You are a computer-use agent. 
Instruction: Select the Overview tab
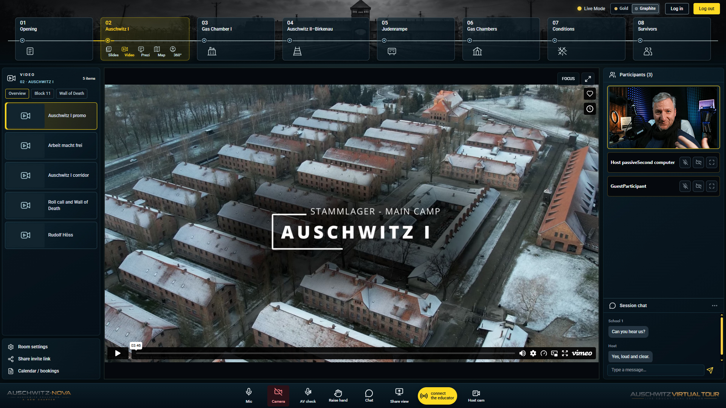click(17, 93)
